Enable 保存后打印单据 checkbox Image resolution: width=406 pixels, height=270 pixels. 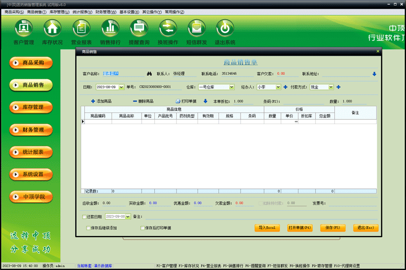pos(143,228)
